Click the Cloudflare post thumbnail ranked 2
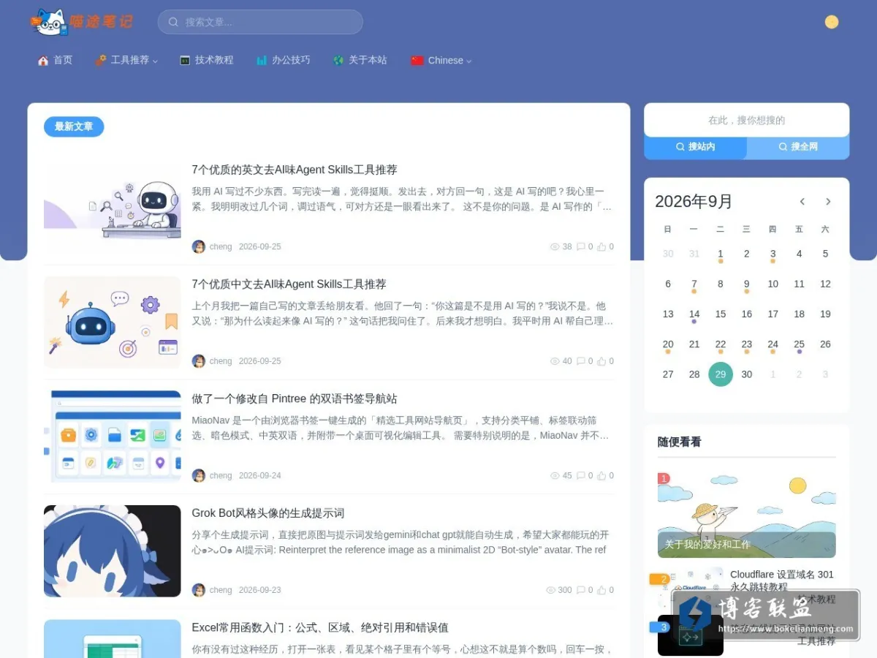The image size is (877, 658). [690, 587]
